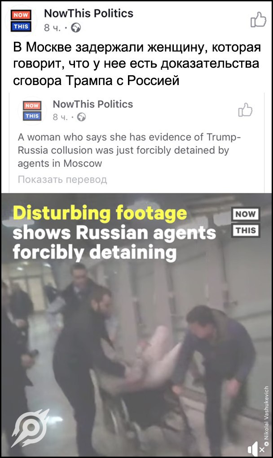273x458 pixels.
Task: Click the '8 ч.' timestamp of main post
Action: [x=53, y=28]
